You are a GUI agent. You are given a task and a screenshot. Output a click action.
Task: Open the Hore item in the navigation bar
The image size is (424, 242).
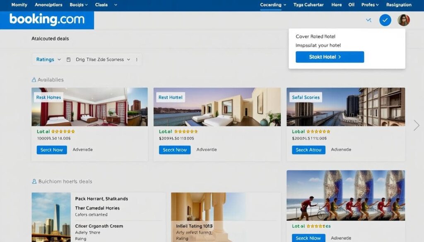(x=336, y=5)
